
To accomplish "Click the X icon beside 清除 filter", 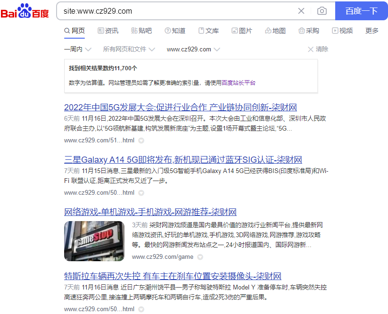I will point(310,49).
